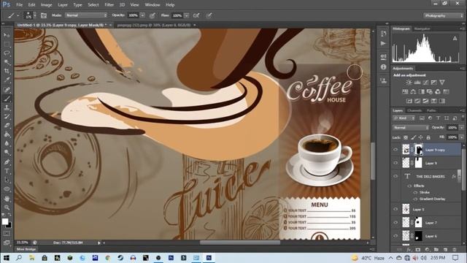Screen dimensions: 467x263
Task: Select the Brush tool in toolbox
Action: [x=7, y=99]
